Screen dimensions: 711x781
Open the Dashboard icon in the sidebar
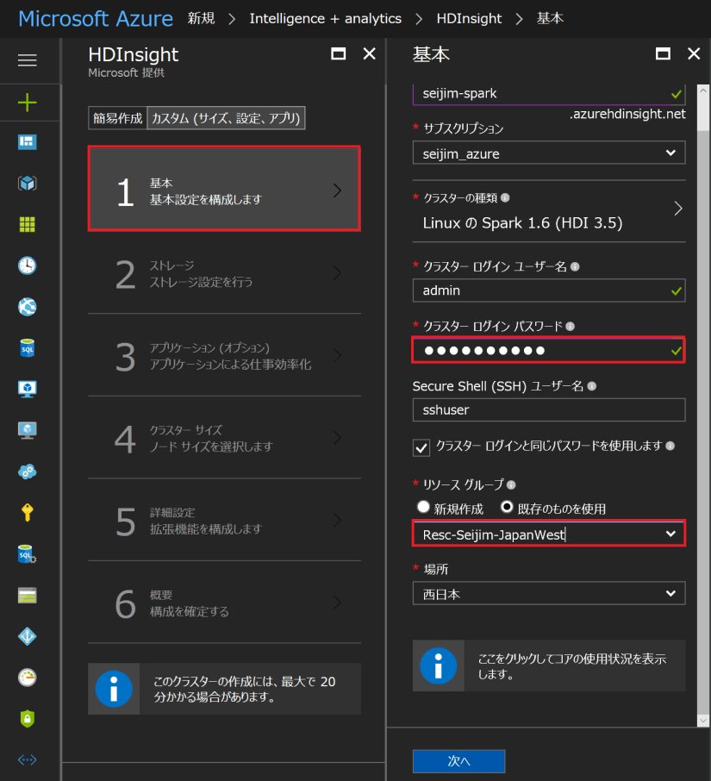(29, 142)
